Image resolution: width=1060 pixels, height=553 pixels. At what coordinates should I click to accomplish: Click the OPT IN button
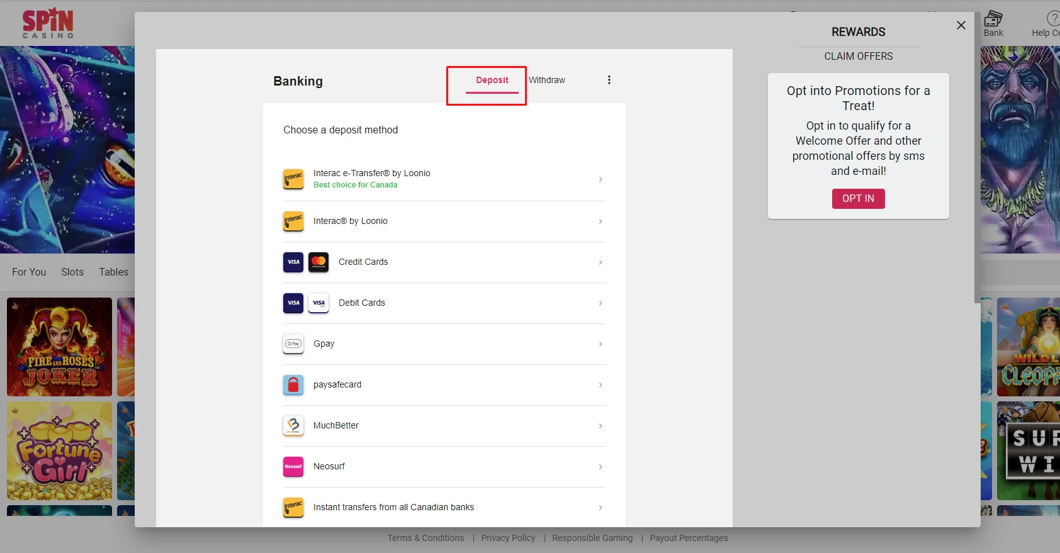tap(859, 199)
